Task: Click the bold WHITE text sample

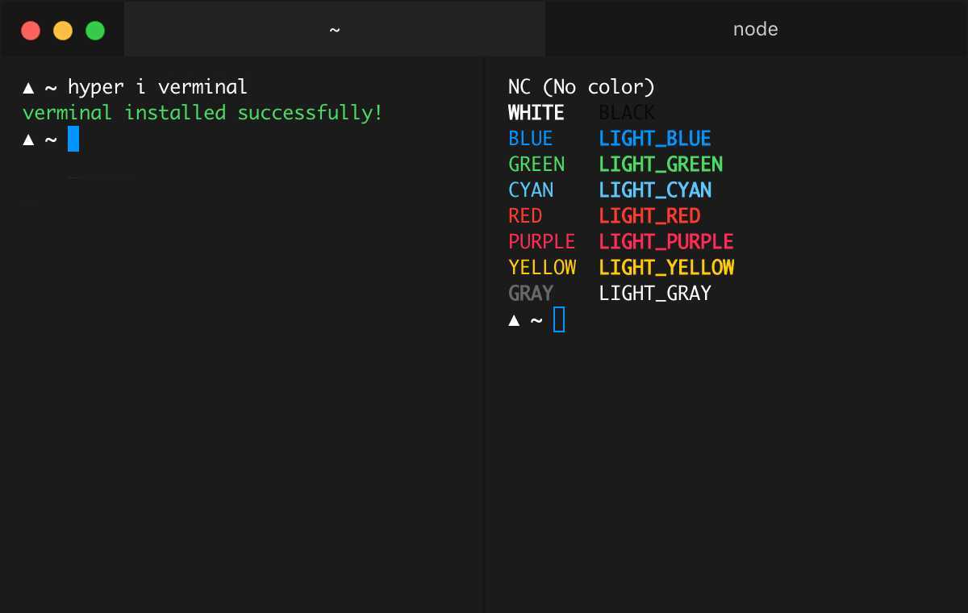Action: (x=536, y=113)
